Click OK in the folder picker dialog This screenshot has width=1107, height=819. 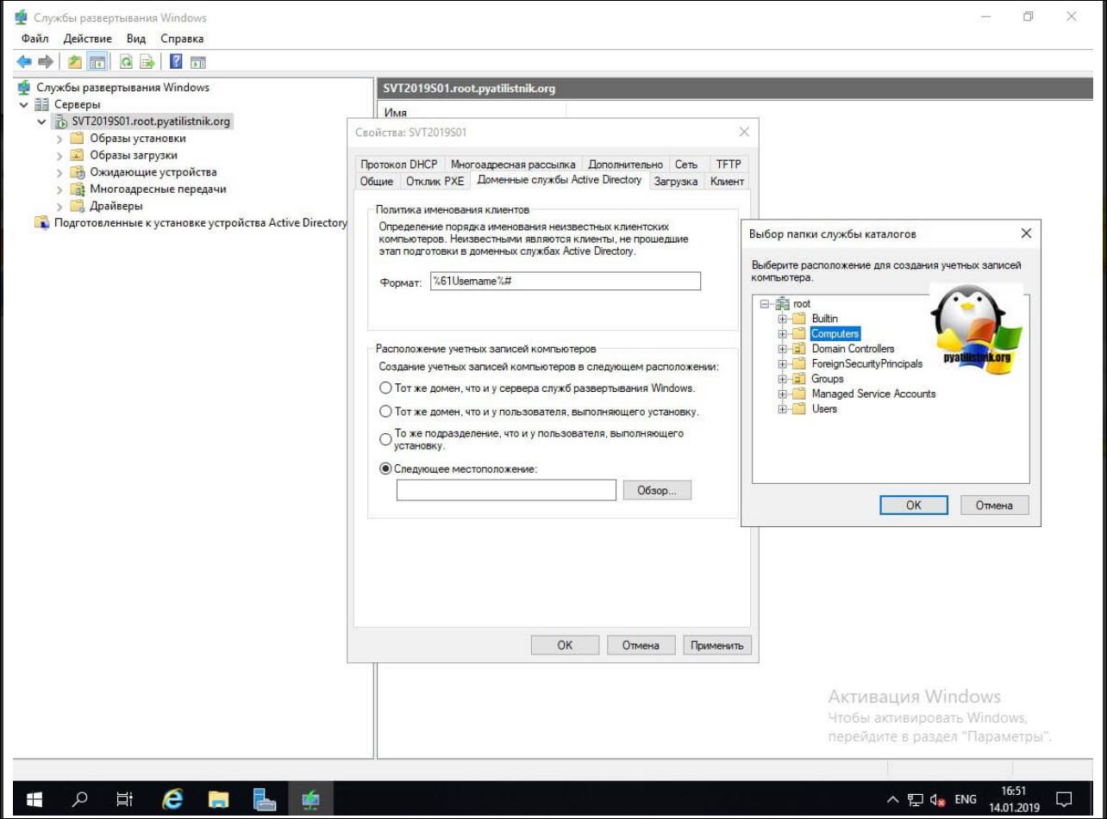tap(914, 506)
